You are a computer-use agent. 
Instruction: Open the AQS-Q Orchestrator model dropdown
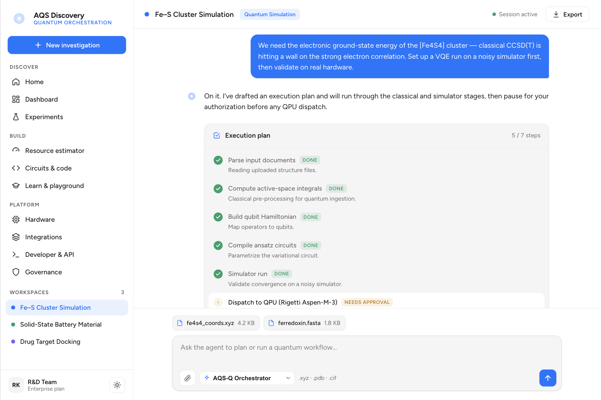247,378
